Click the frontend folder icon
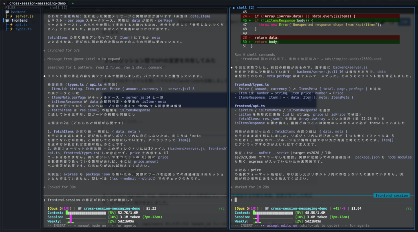This screenshot has width=418, height=232. (x=7, y=20)
